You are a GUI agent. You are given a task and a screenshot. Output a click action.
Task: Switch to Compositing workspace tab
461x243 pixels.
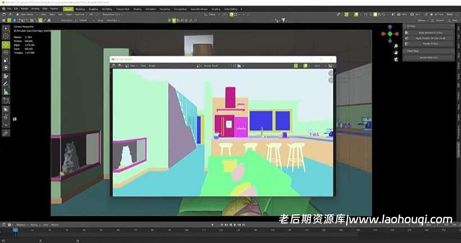180,9
